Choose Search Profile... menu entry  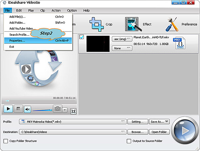[38, 35]
